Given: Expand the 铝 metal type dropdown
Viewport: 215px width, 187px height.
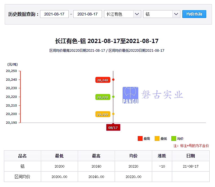Looking at the screenshot, I should tap(162, 14).
